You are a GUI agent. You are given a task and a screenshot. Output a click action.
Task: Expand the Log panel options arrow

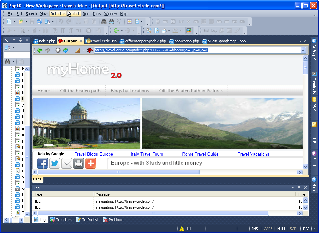pyautogui.click(x=293, y=188)
